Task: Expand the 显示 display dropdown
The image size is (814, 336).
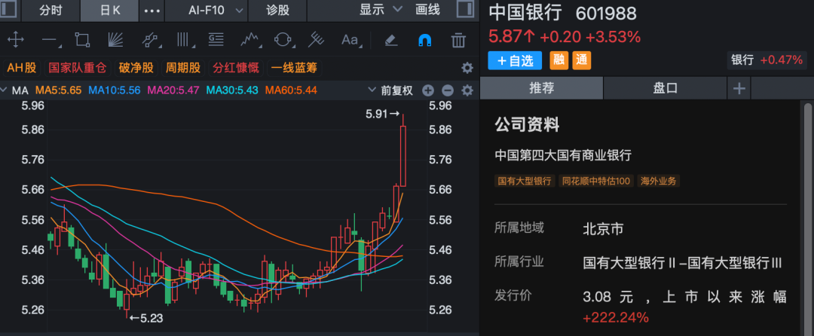Action: 381,11
